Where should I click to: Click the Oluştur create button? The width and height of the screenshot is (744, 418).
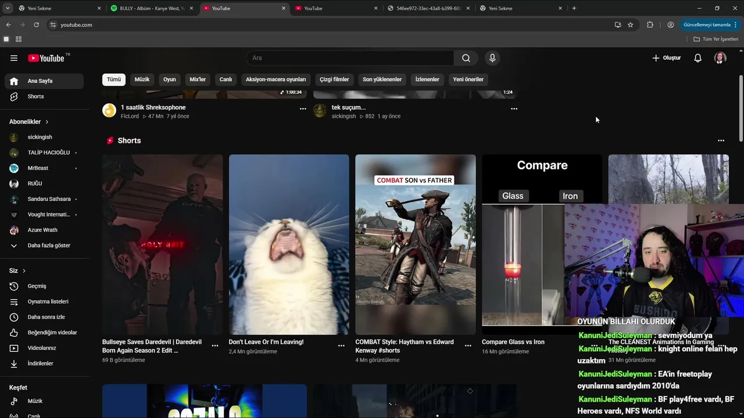coord(666,58)
